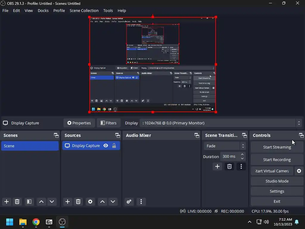Open File Explorer from taskbar
Viewport: 305px width, 229px height.
coord(23,222)
